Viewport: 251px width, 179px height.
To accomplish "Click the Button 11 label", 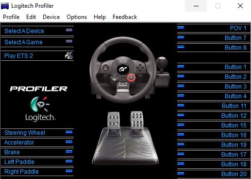I will click(x=234, y=106).
